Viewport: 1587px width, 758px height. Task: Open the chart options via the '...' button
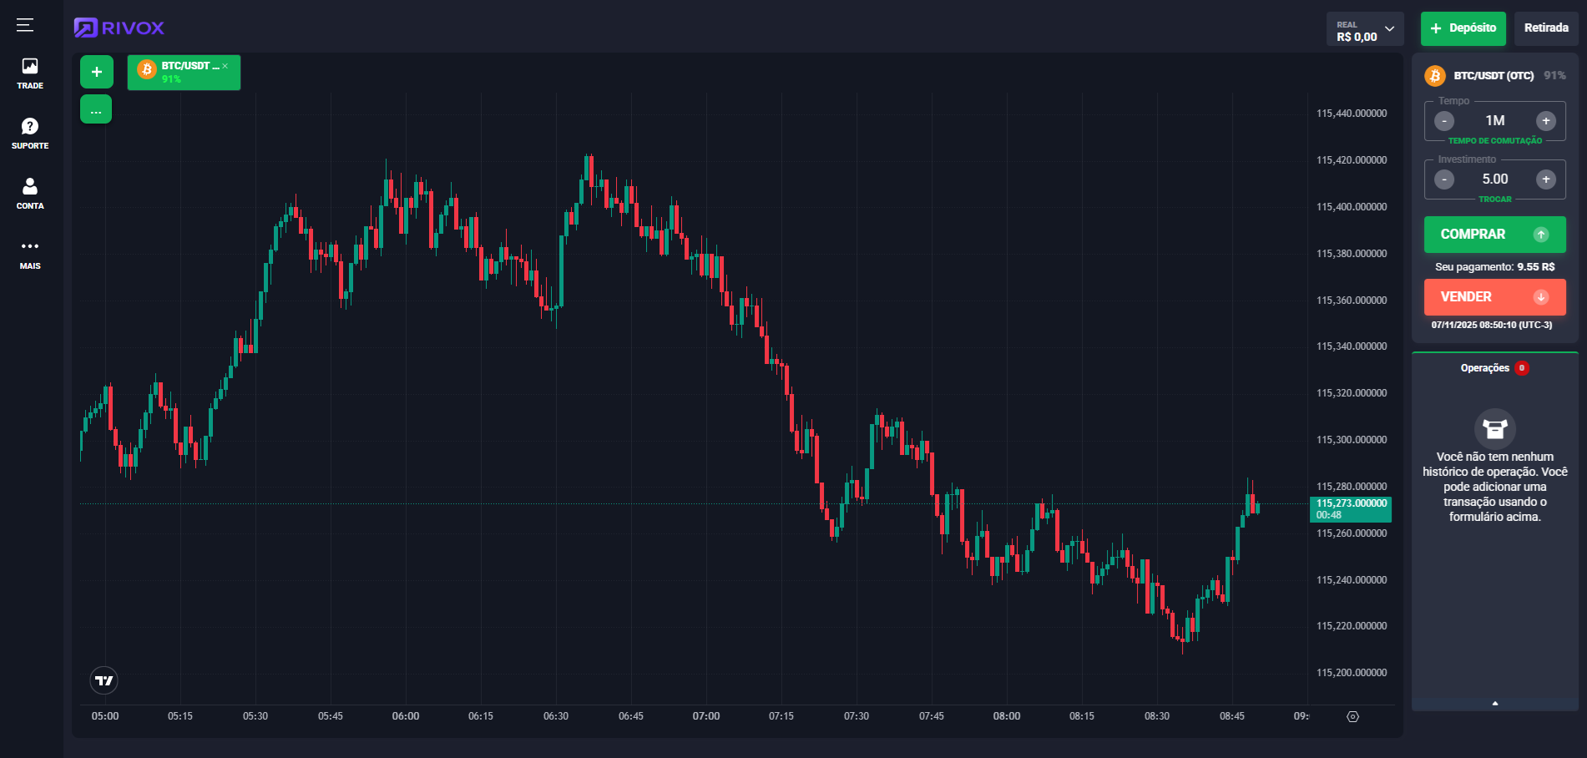[x=96, y=109]
